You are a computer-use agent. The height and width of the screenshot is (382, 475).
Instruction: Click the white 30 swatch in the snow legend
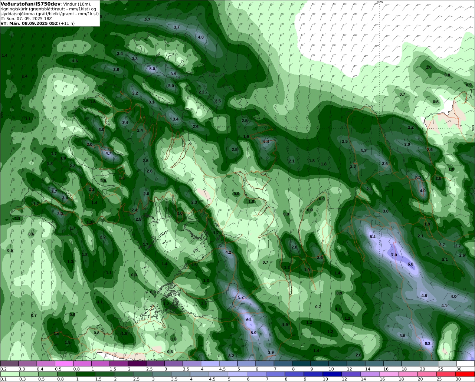[466, 364]
